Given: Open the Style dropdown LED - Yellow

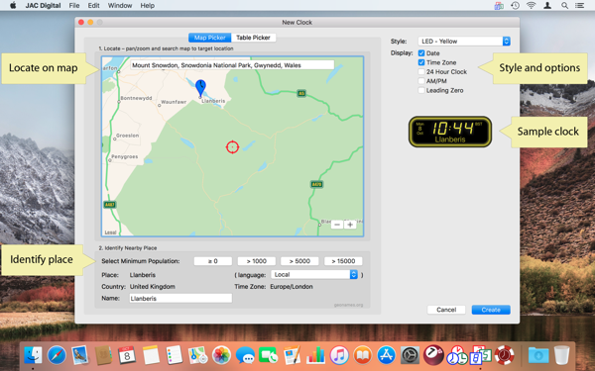Looking at the screenshot, I should click(464, 41).
